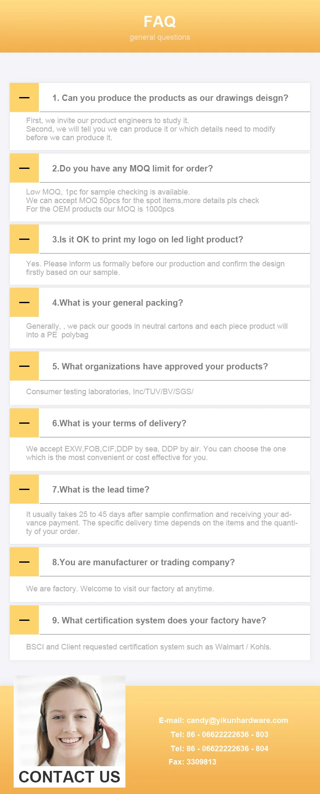The image size is (320, 794).
Task: Toggle the MOQ limit for order heading
Action: point(132,168)
